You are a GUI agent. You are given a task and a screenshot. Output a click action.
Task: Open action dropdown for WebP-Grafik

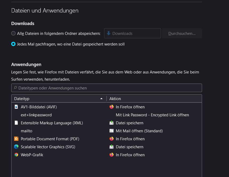[154, 155]
